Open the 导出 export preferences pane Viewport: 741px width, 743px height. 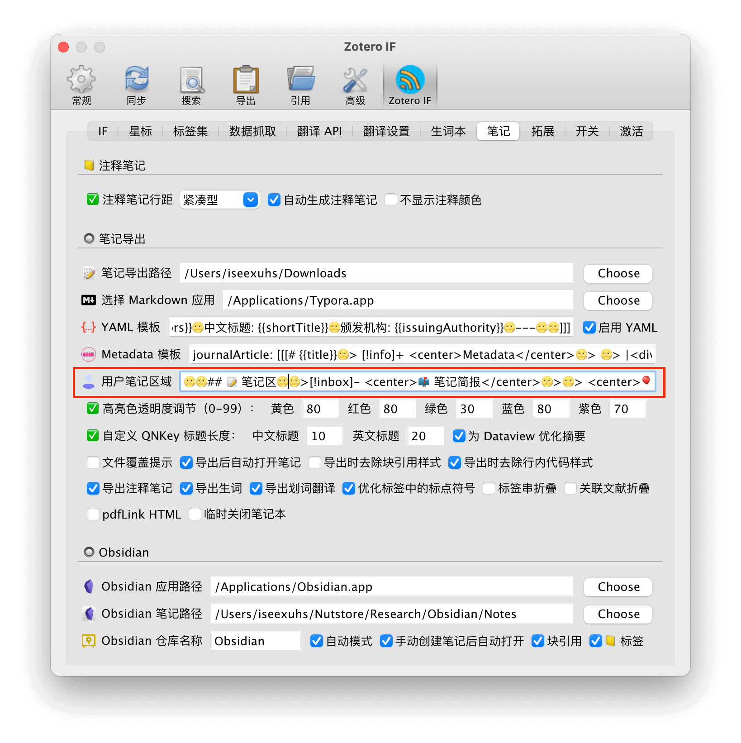246,86
